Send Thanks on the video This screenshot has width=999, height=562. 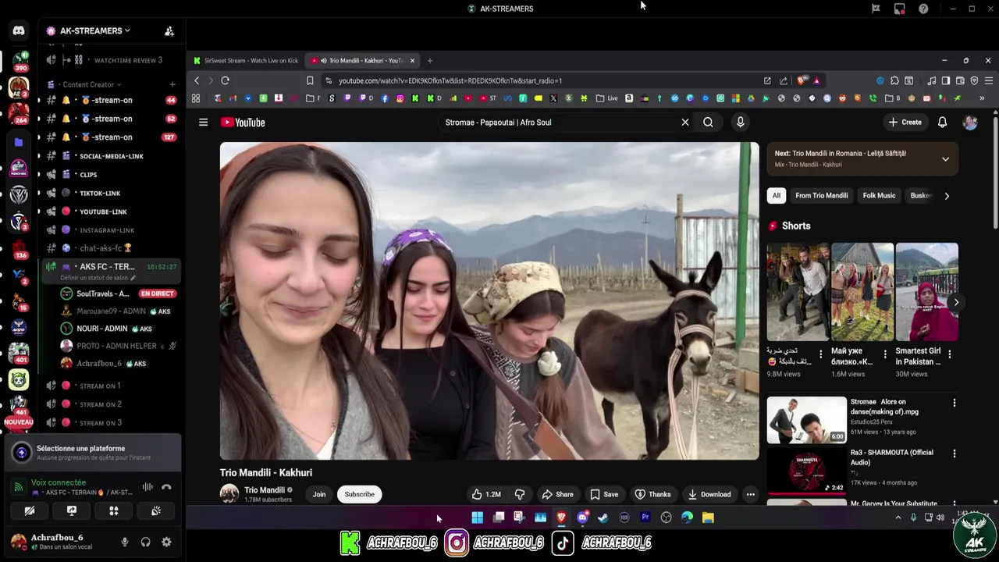pos(652,494)
